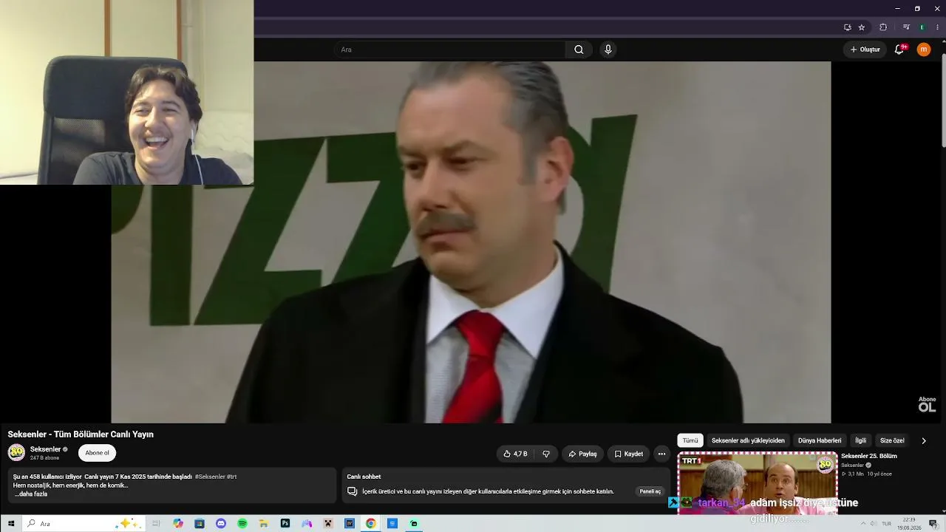
Task: Open YouTube notifications bell
Action: click(x=899, y=50)
